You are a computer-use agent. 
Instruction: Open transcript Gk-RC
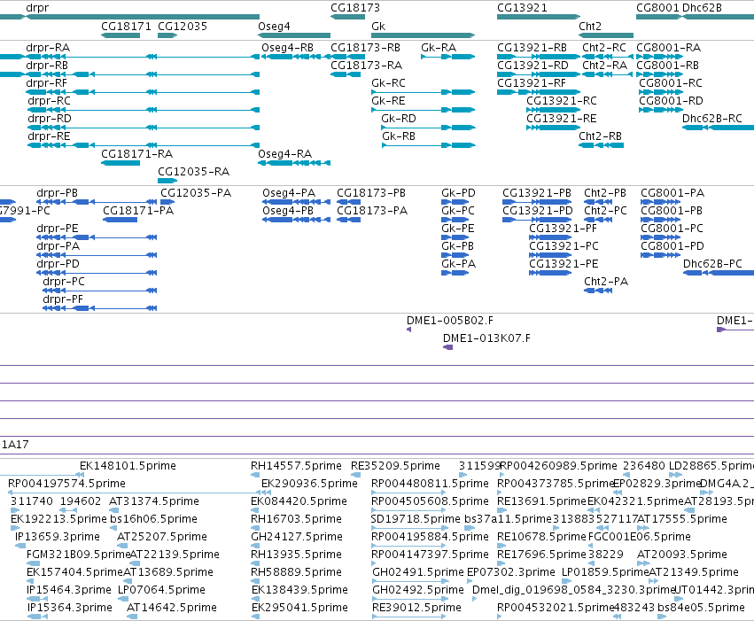pyautogui.click(x=424, y=92)
